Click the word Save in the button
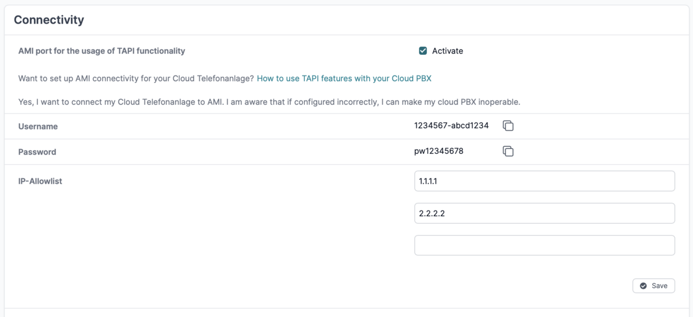Screen dimensions: 693x317 pos(660,286)
